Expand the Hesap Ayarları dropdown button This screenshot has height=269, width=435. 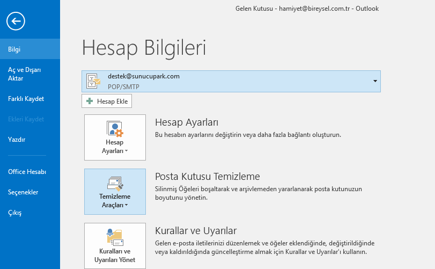pos(115,137)
